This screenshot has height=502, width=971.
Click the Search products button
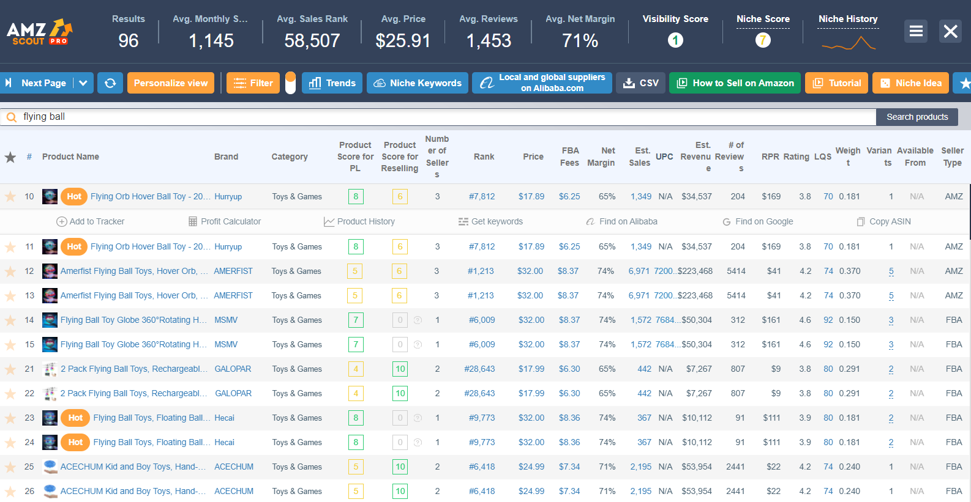point(917,117)
